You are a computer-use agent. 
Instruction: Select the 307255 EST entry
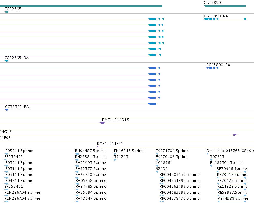pos(217,157)
